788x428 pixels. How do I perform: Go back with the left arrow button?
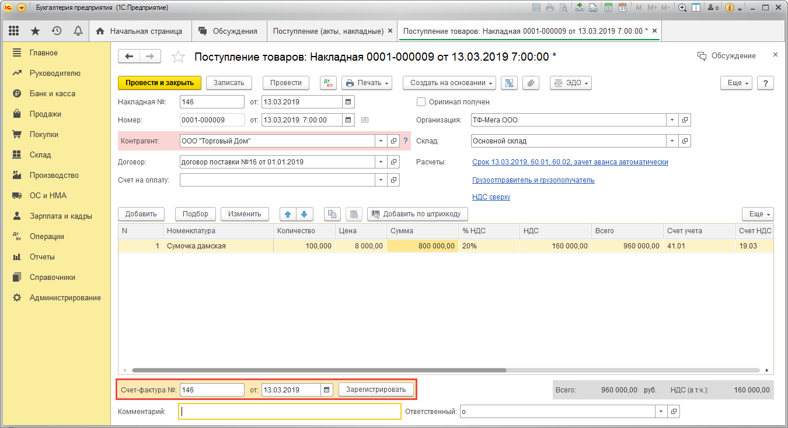(x=129, y=56)
